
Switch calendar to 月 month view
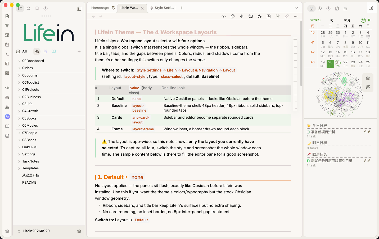point(369,20)
